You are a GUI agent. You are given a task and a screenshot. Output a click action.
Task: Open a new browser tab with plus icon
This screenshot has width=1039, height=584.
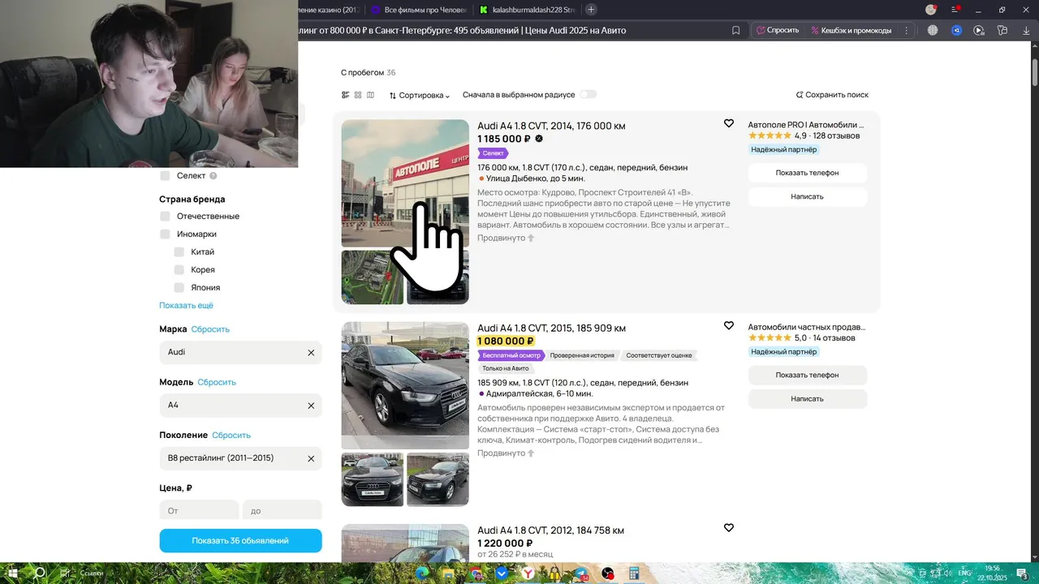[591, 10]
